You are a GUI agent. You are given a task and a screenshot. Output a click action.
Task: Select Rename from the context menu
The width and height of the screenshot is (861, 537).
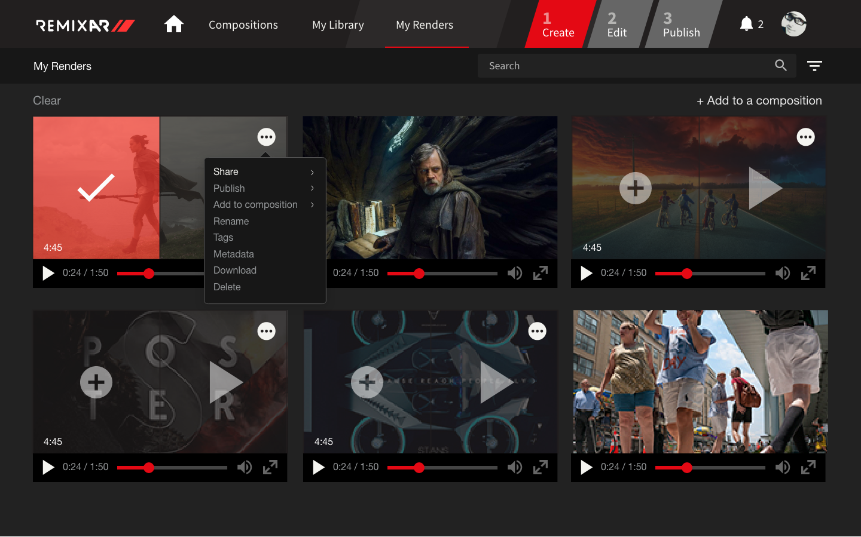(x=231, y=221)
